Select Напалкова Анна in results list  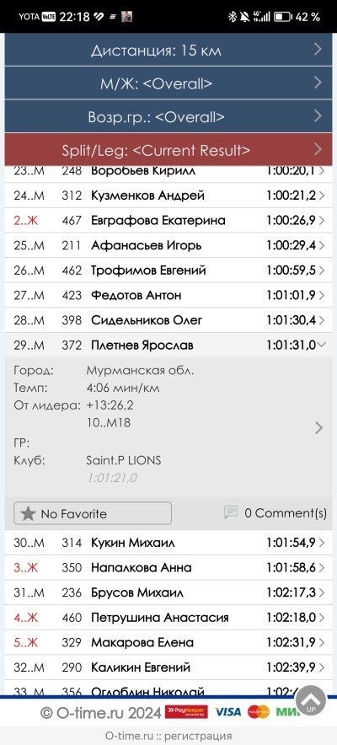[x=168, y=568]
